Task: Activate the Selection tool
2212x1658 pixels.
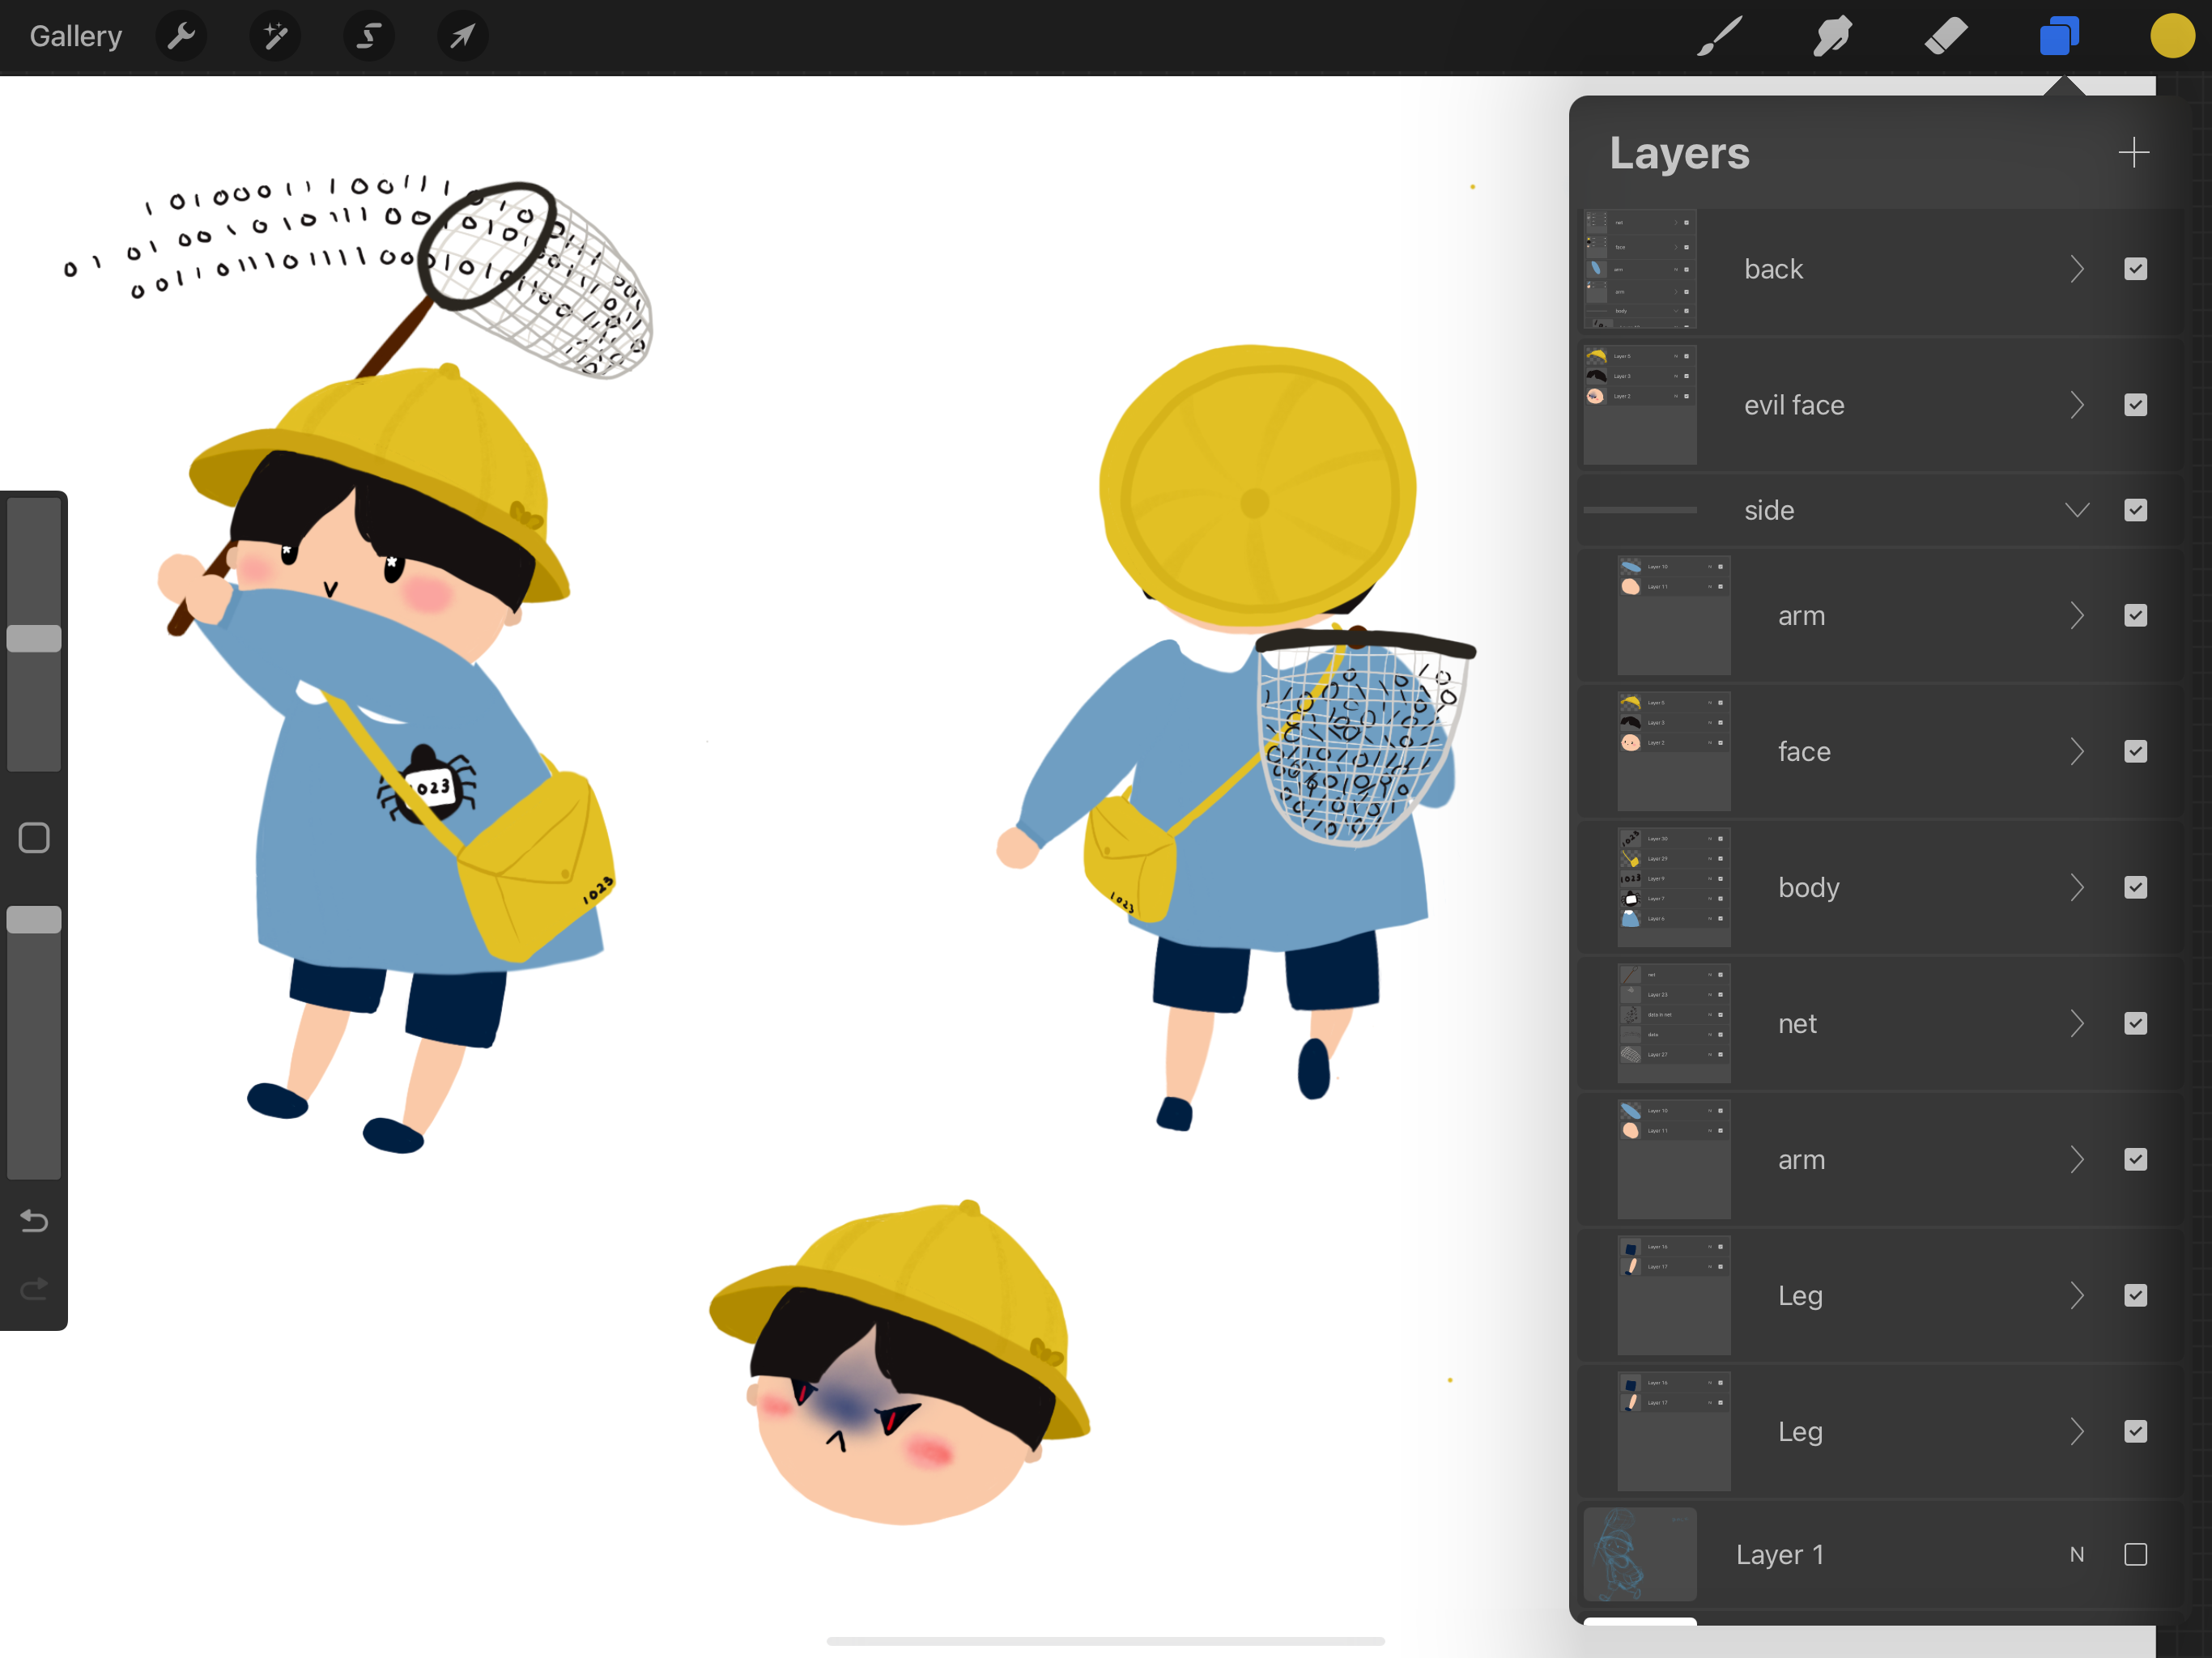Action: click(x=369, y=37)
